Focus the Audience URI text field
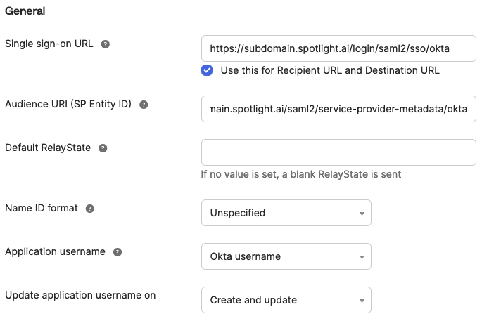The width and height of the screenshot is (482, 321). point(338,109)
